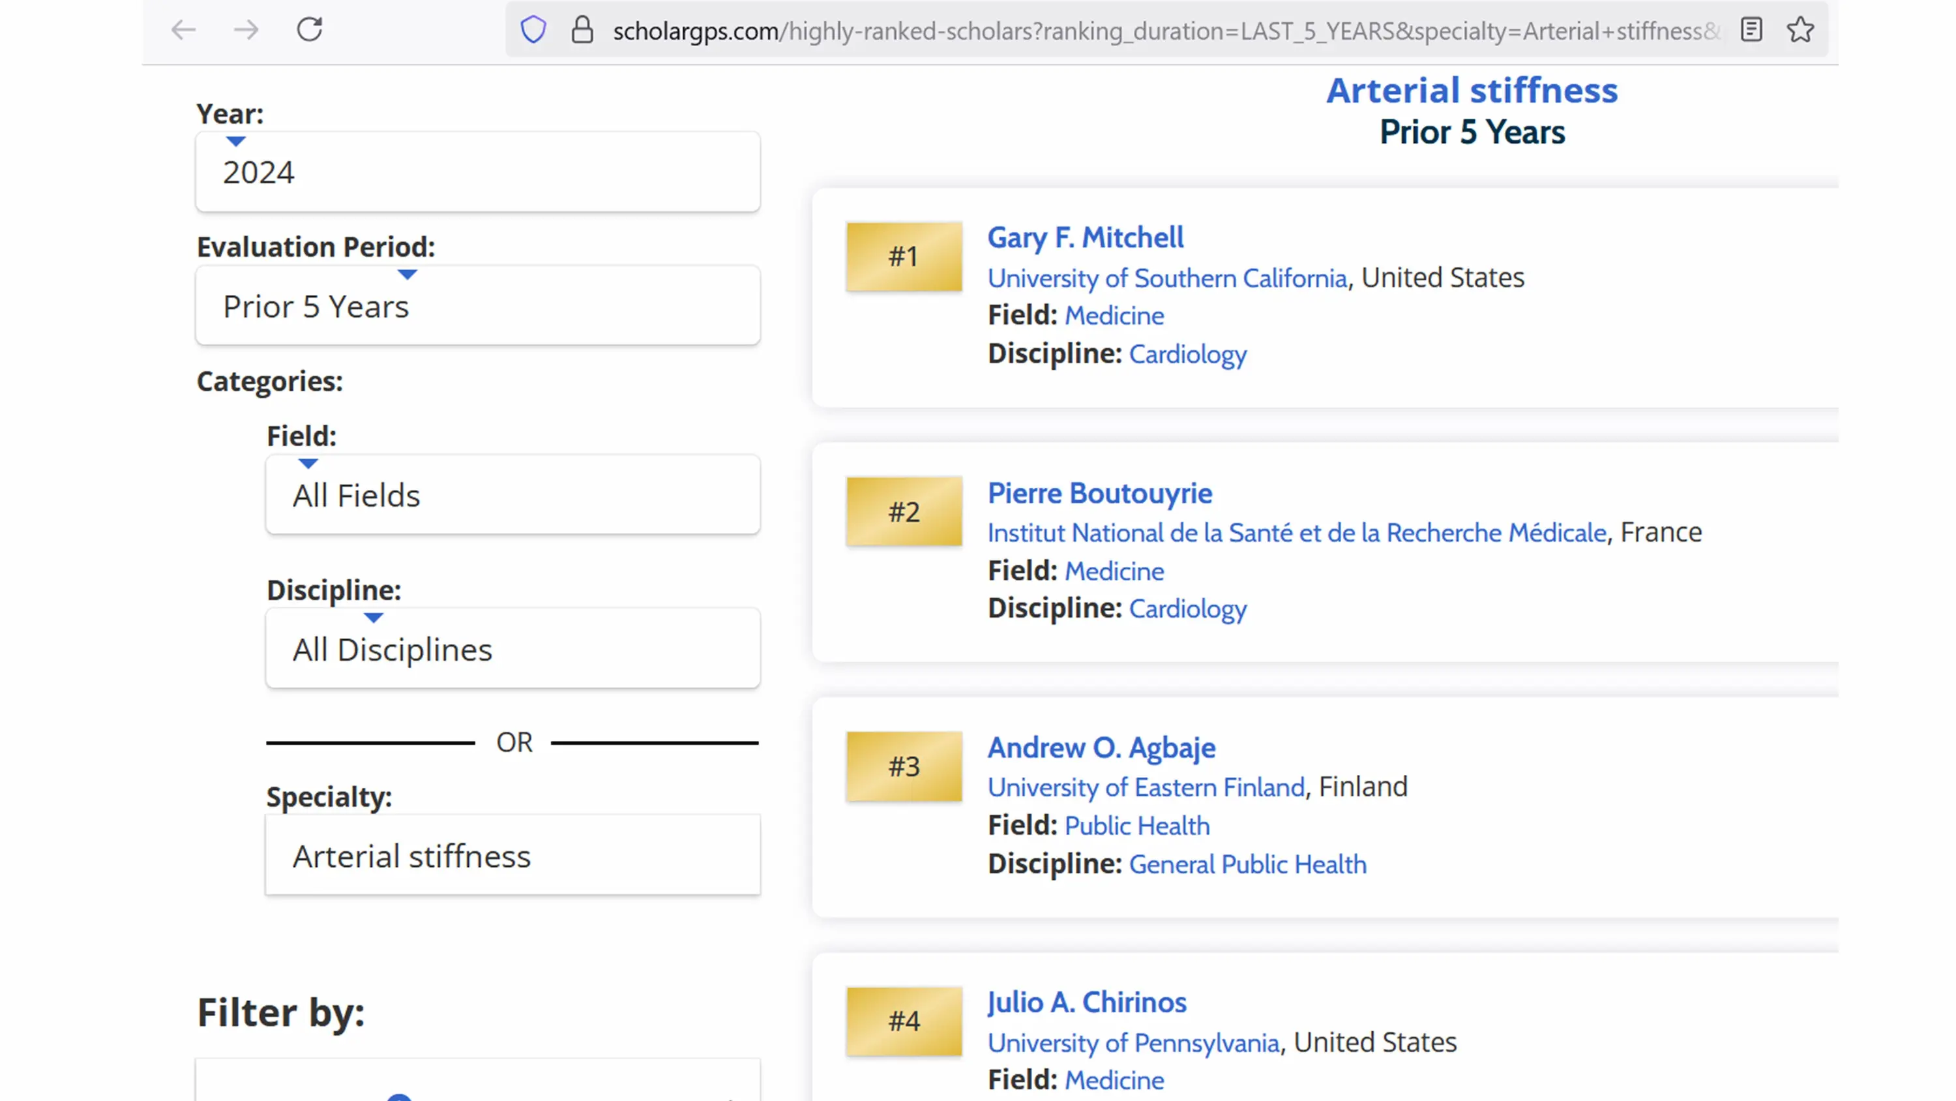This screenshot has width=1956, height=1101.
Task: Click the 'Prior 5 Years' subtitle under heading
Action: click(1472, 132)
